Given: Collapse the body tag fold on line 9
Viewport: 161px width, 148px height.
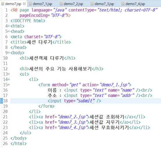Looking at the screenshot, I should (x=9, y=53).
